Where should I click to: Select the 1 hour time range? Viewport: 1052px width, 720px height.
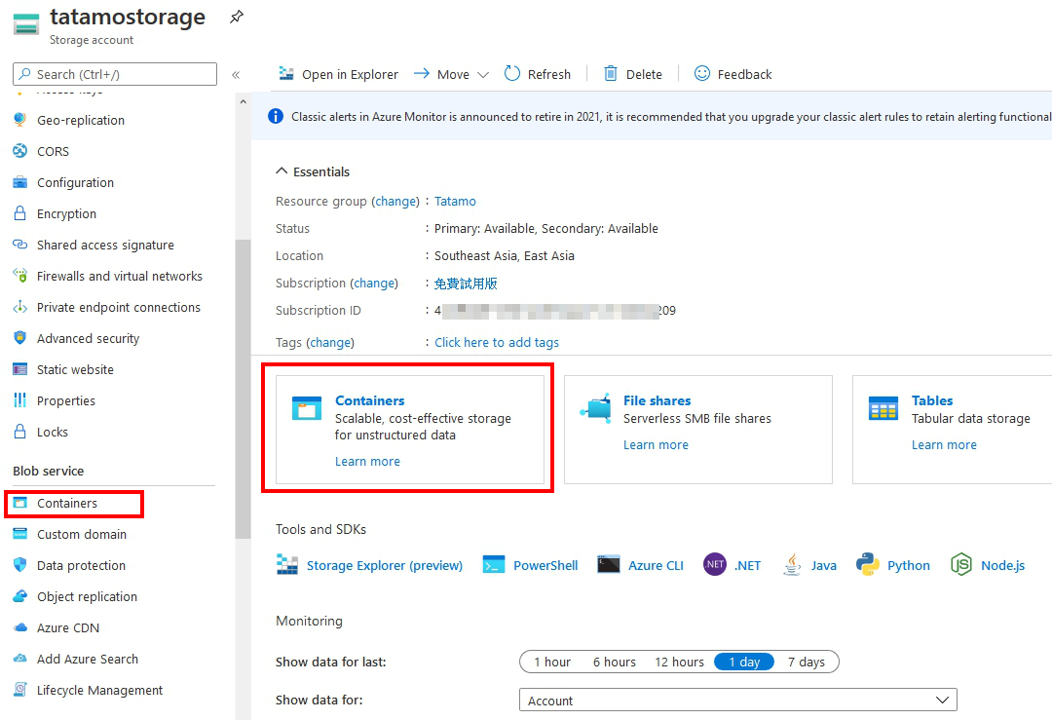552,662
